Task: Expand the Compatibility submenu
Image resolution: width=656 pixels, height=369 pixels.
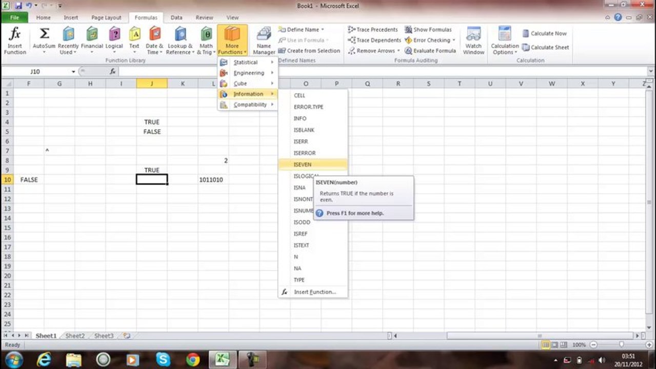Action: (248, 105)
